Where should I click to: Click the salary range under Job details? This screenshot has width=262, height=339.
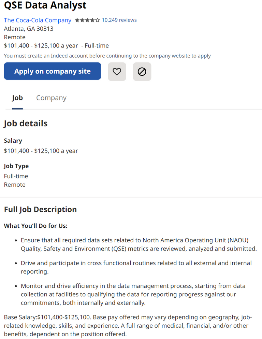[x=41, y=151]
